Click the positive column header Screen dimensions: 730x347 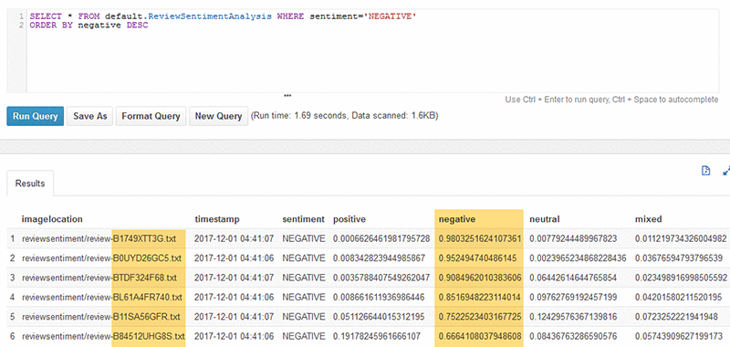coord(349,219)
